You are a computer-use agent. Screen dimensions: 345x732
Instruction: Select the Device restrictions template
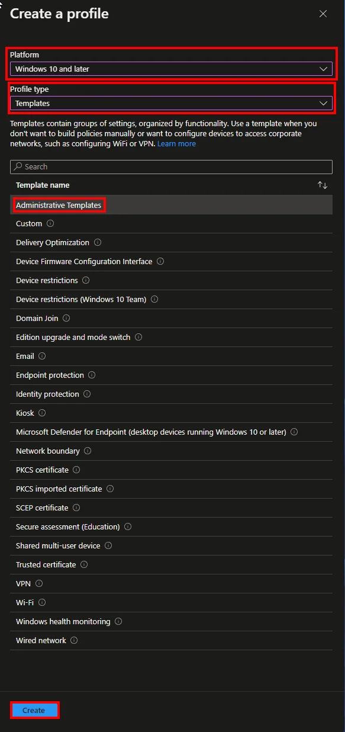tap(171, 281)
